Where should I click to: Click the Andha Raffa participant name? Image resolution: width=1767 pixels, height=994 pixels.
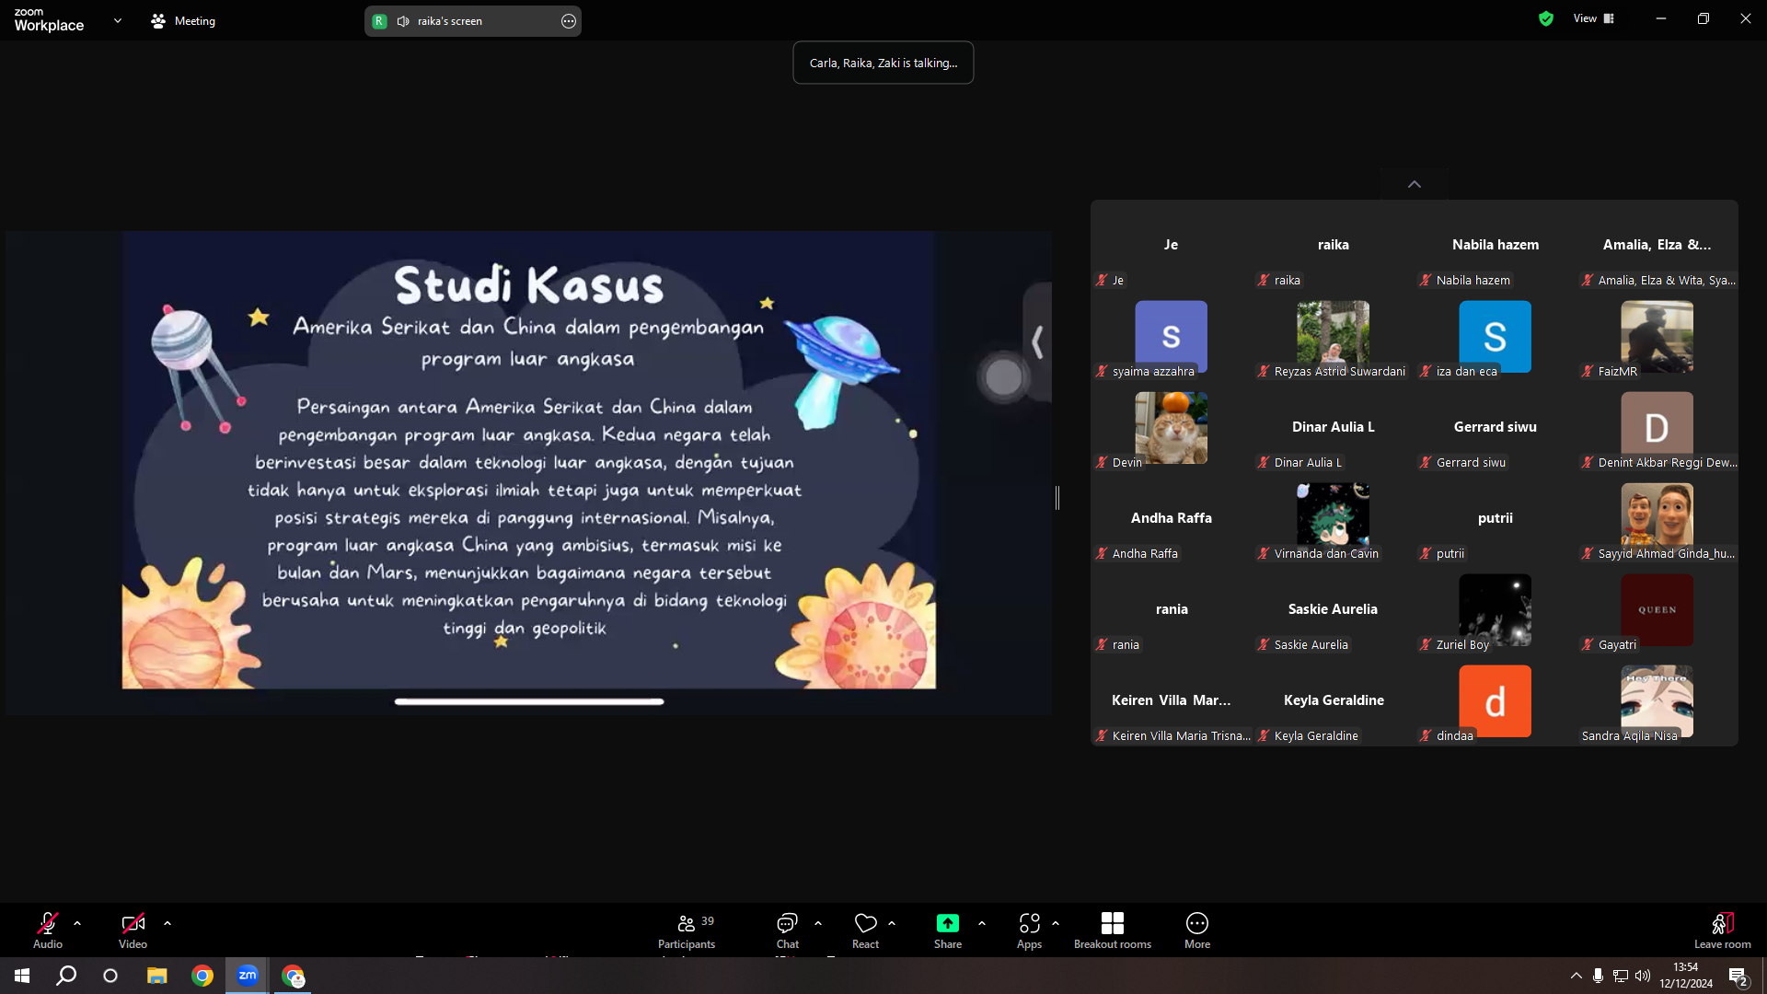tap(1171, 518)
